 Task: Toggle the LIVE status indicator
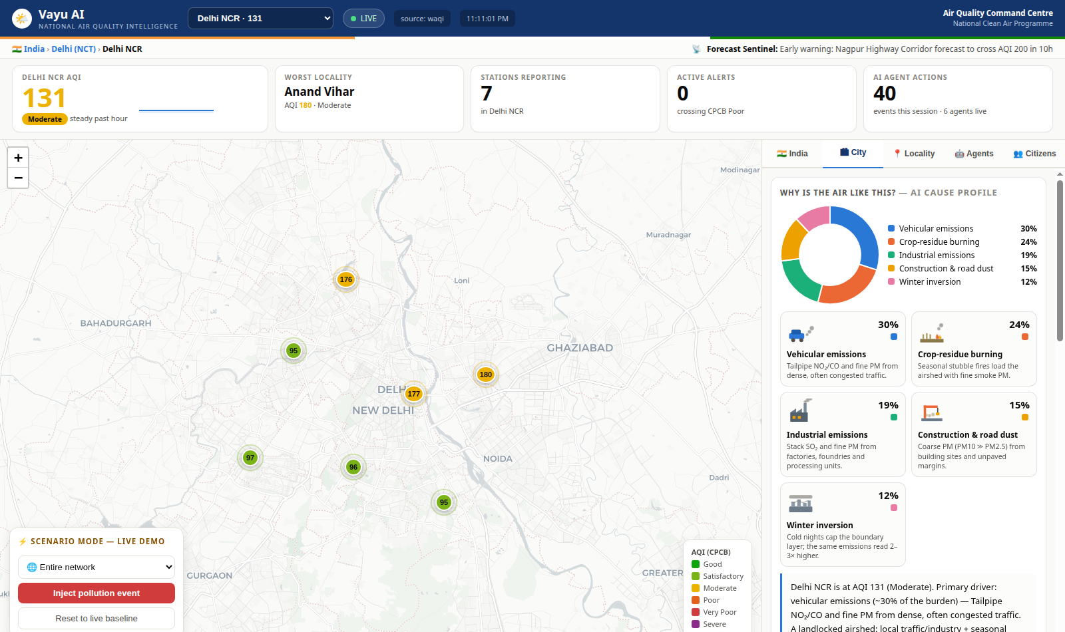coord(363,19)
